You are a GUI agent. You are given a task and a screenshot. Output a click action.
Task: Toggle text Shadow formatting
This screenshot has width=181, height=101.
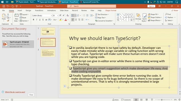43,20
